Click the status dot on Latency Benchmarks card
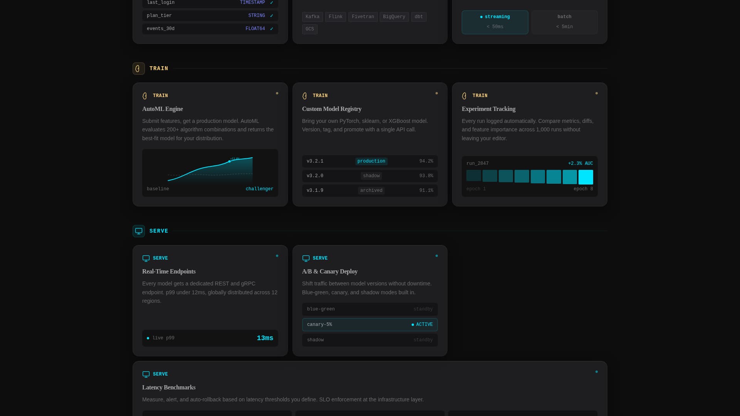The width and height of the screenshot is (740, 416). pyautogui.click(x=597, y=372)
